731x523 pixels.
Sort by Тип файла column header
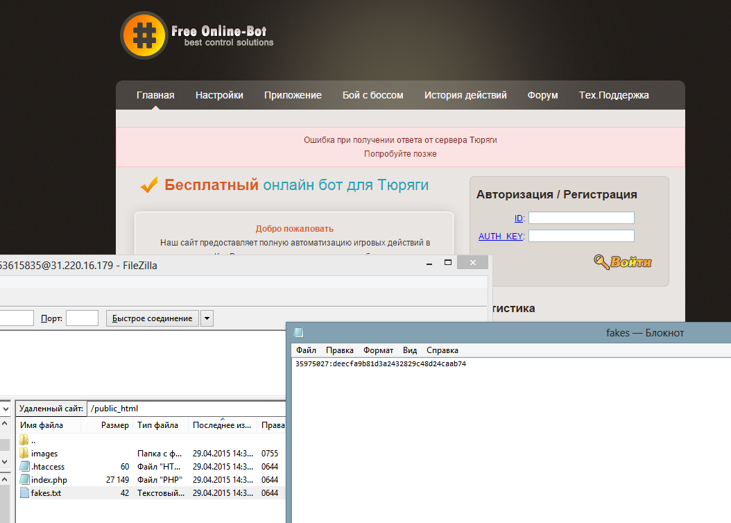(161, 425)
